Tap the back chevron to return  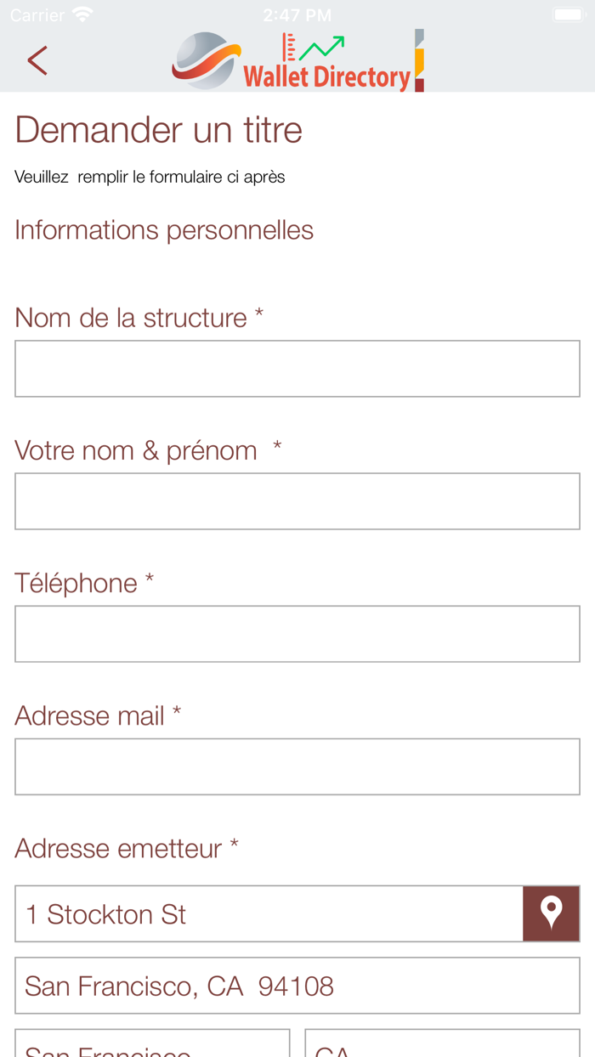(x=37, y=60)
